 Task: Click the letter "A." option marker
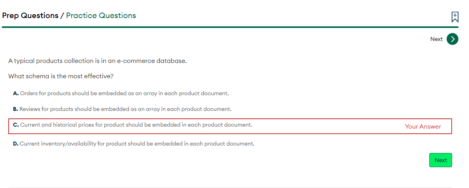pyautogui.click(x=16, y=93)
